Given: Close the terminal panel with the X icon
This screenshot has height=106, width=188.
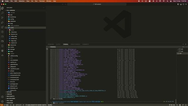Looking at the screenshot, I should (186, 44).
